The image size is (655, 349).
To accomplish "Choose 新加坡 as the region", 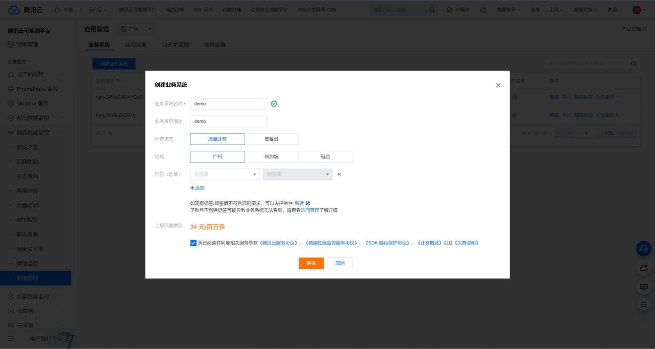I will (271, 157).
